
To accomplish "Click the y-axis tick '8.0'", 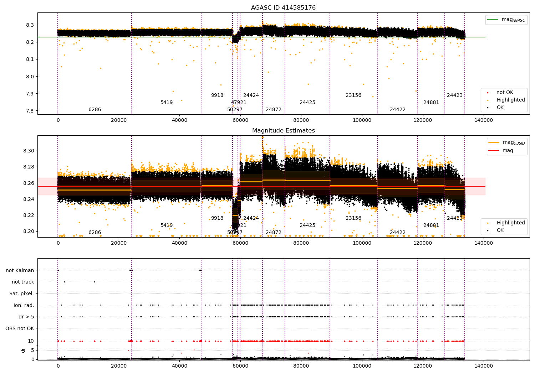I will pyautogui.click(x=30, y=77).
